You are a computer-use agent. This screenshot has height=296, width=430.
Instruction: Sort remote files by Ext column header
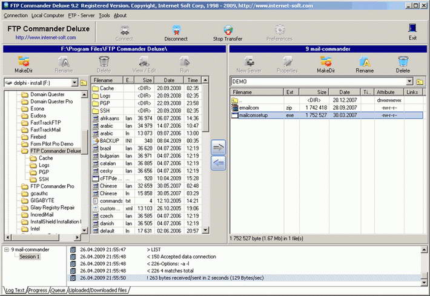(x=291, y=92)
